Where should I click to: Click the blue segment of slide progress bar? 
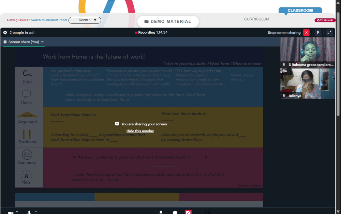coord(55,197)
